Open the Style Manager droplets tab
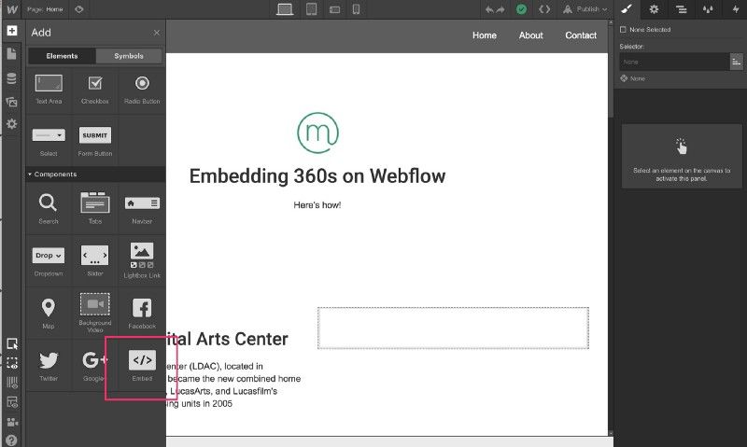 (x=708, y=9)
